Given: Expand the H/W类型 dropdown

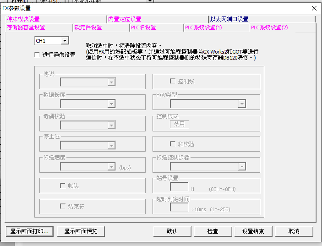Looking at the screenshot, I should pos(241,104).
